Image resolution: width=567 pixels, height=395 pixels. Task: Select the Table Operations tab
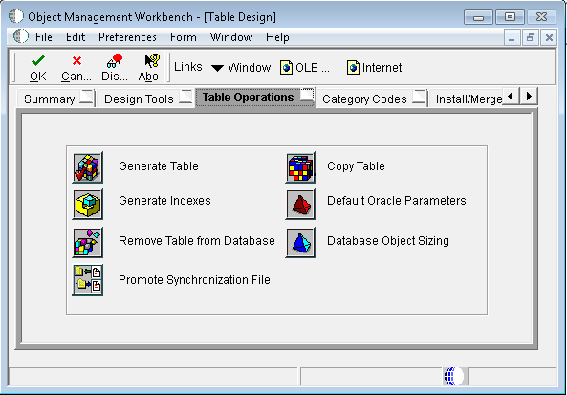255,98
